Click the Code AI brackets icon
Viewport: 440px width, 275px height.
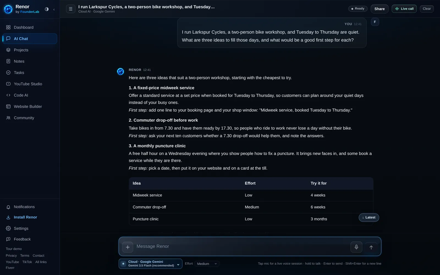(x=8, y=95)
